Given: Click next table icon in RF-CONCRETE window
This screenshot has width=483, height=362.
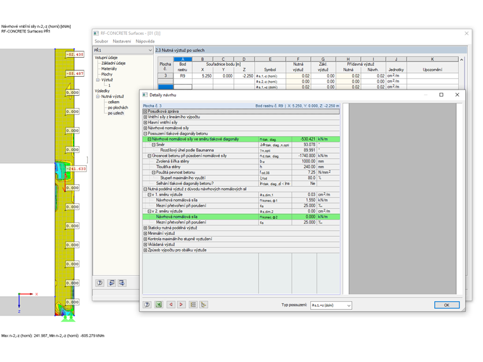Looking at the screenshot, I should click(122, 283).
